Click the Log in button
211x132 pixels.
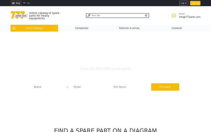click(183, 3)
